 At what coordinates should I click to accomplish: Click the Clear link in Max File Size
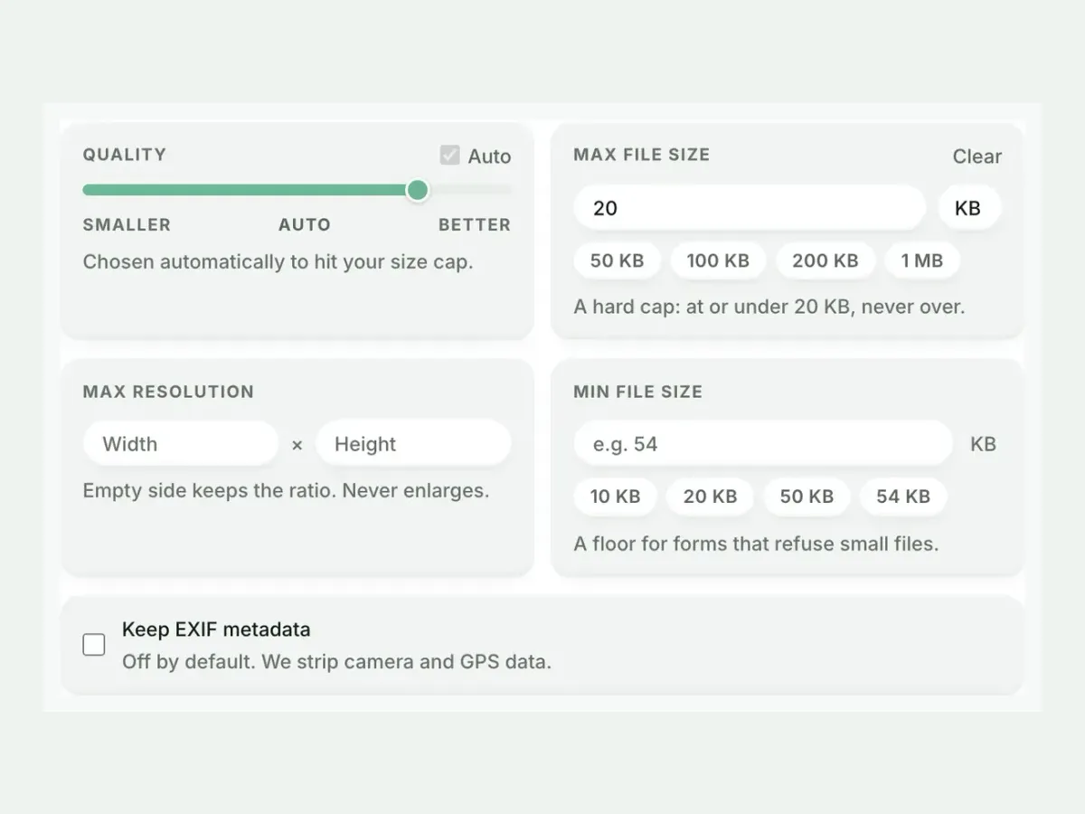click(x=976, y=156)
